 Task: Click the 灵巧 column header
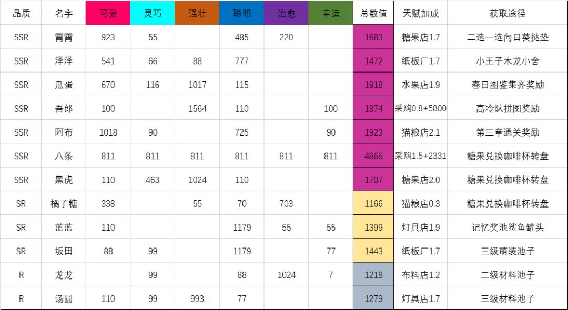coord(153,13)
